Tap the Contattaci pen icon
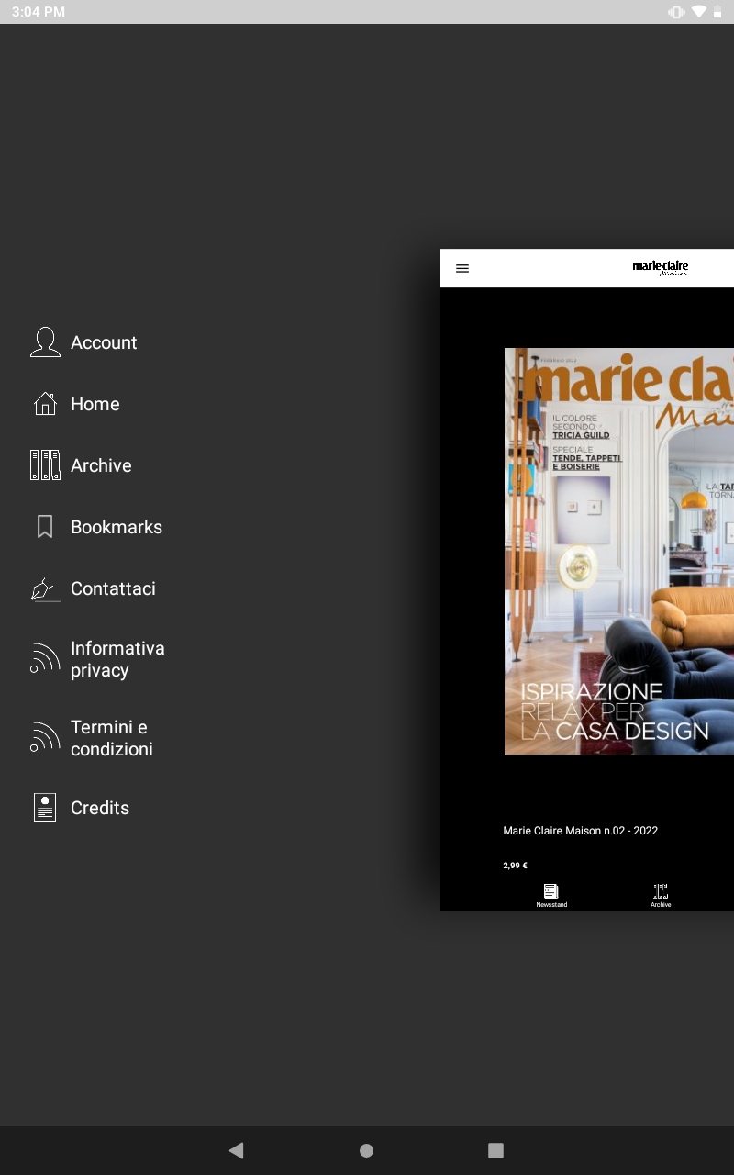734x1175 pixels. tap(45, 589)
